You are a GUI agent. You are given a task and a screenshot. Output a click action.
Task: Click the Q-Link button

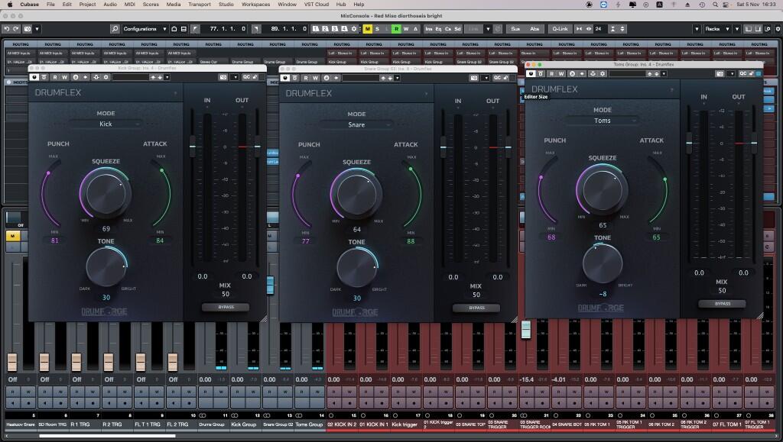click(x=560, y=29)
